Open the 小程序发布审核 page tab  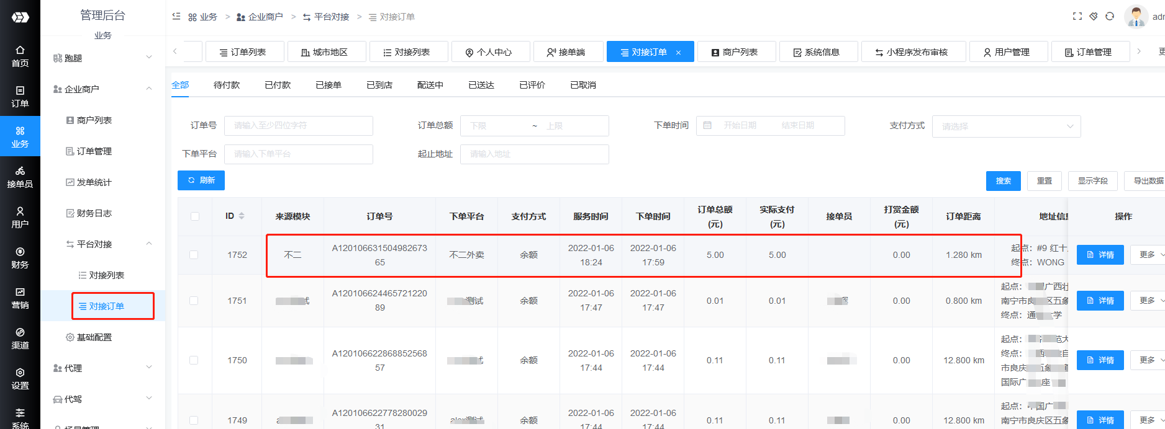913,52
